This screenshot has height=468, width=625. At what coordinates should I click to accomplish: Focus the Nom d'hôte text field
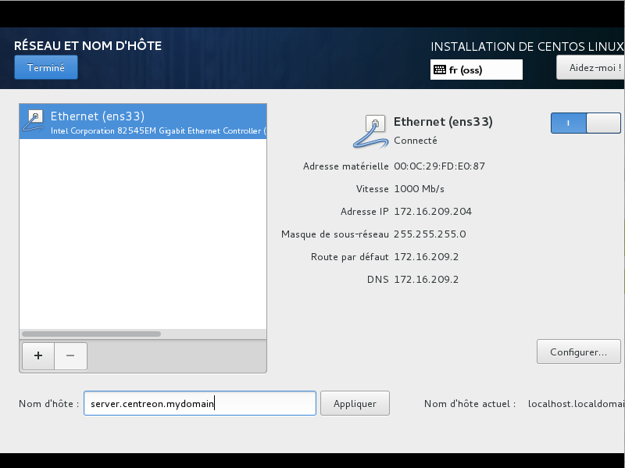[199, 403]
